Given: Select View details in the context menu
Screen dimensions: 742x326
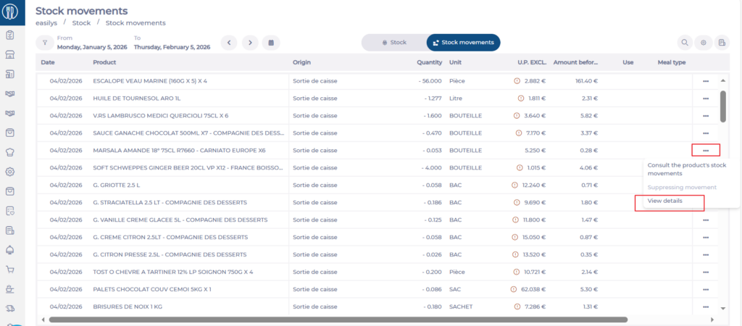Looking at the screenshot, I should pyautogui.click(x=664, y=201).
